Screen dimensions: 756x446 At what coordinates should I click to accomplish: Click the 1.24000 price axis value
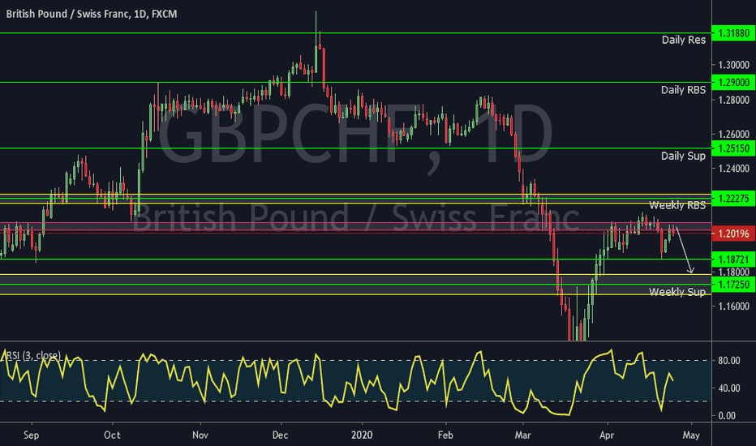coord(733,169)
